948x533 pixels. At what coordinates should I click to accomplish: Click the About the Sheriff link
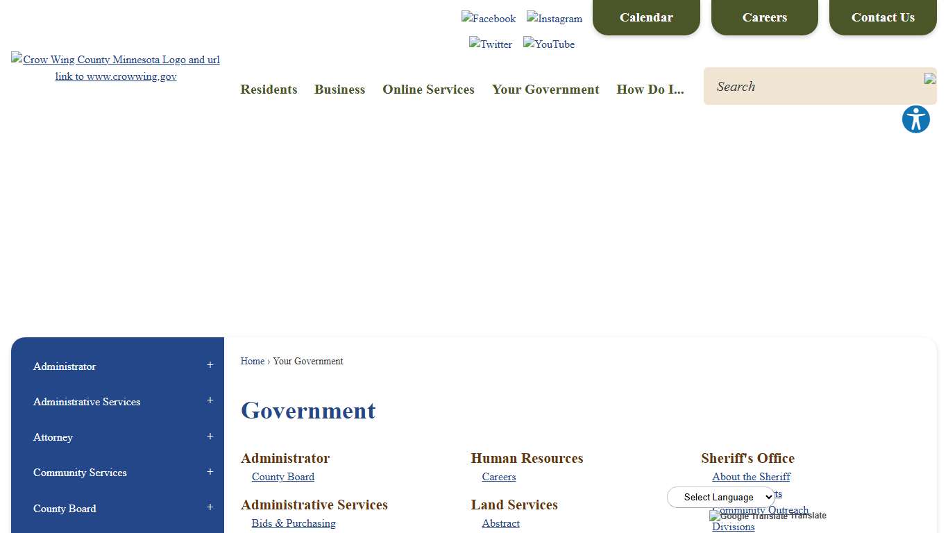click(x=751, y=477)
